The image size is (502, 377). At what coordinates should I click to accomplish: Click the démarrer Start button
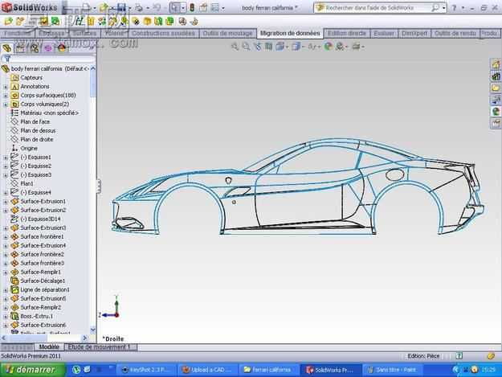click(32, 370)
